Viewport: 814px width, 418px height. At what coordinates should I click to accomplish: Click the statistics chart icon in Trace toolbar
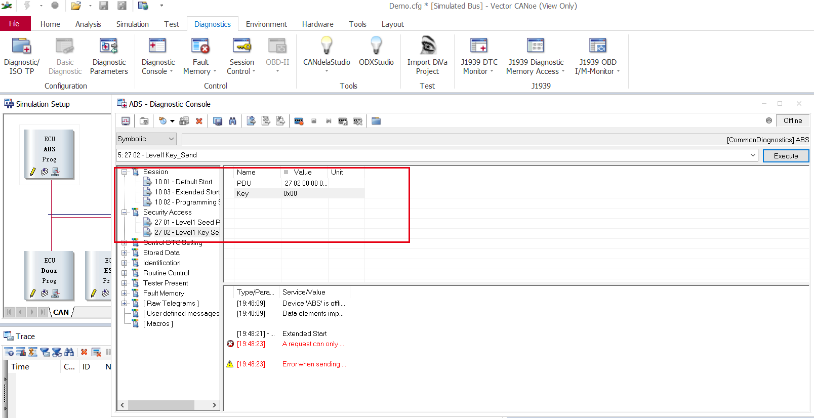click(x=21, y=352)
